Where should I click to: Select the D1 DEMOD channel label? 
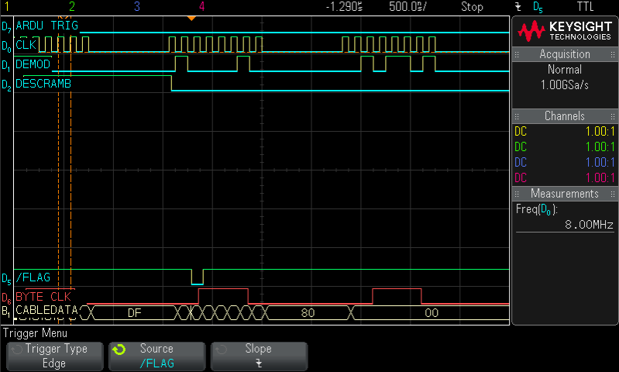(33, 64)
